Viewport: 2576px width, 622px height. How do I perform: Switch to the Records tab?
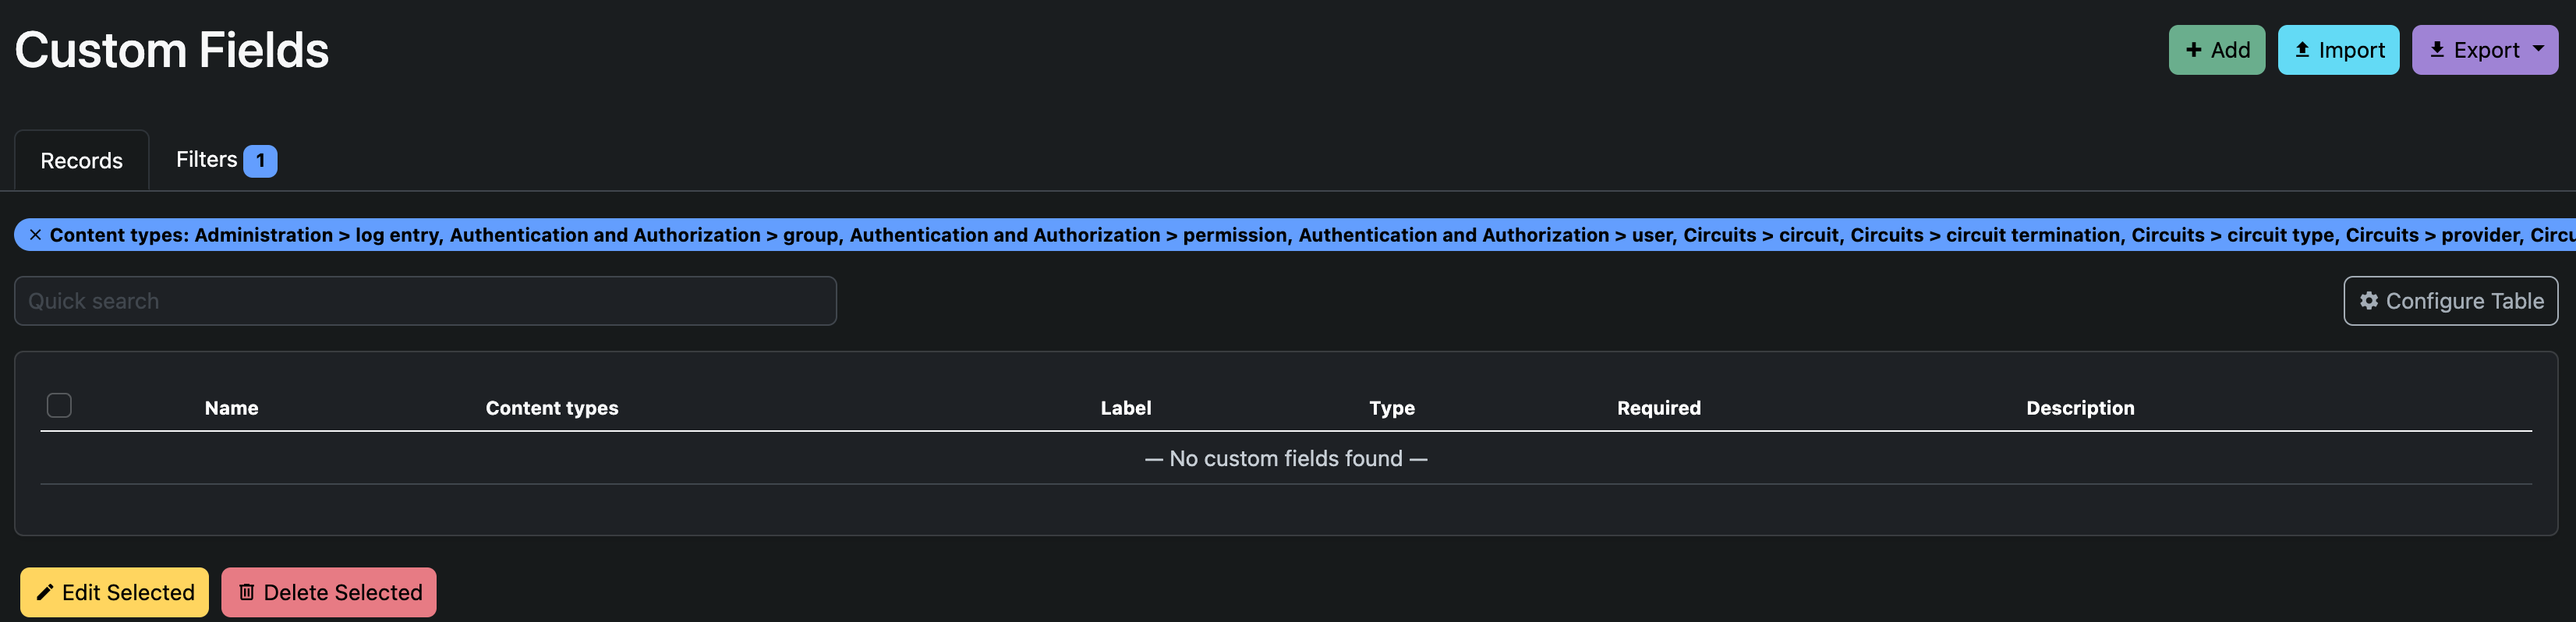click(81, 160)
